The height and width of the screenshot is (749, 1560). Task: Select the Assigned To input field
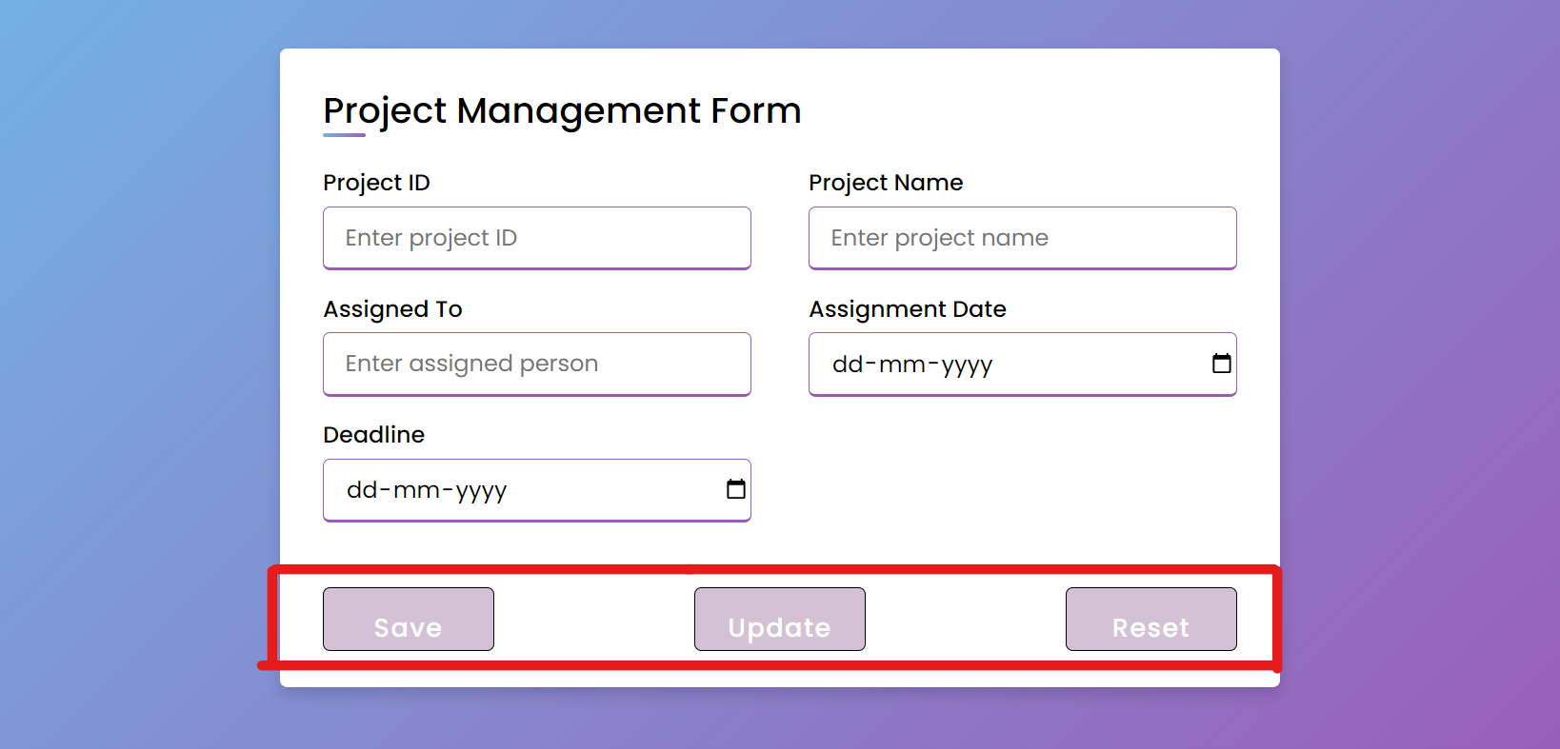536,364
